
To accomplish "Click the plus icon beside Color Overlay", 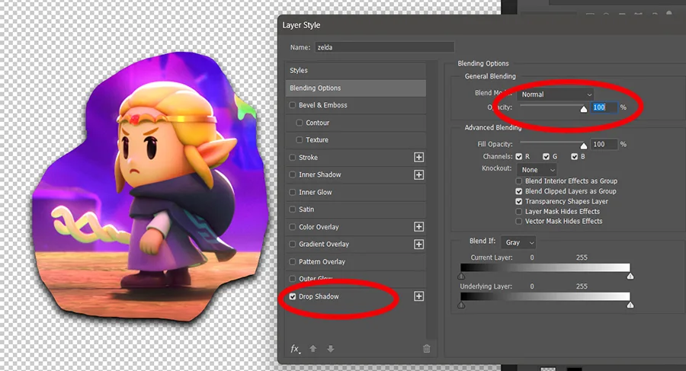I will [x=418, y=227].
